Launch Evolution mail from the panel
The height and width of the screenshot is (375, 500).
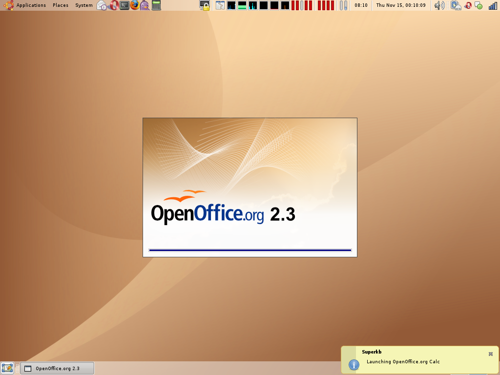tap(102, 5)
